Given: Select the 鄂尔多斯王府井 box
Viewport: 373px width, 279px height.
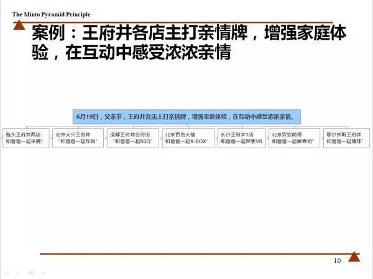Looking at the screenshot, I should point(347,138).
